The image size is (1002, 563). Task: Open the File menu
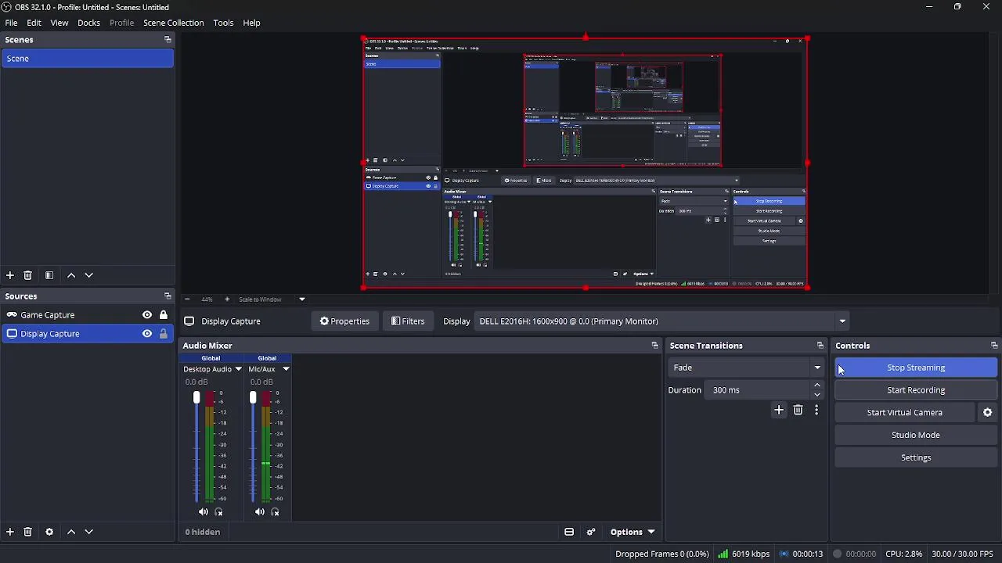pyautogui.click(x=12, y=23)
